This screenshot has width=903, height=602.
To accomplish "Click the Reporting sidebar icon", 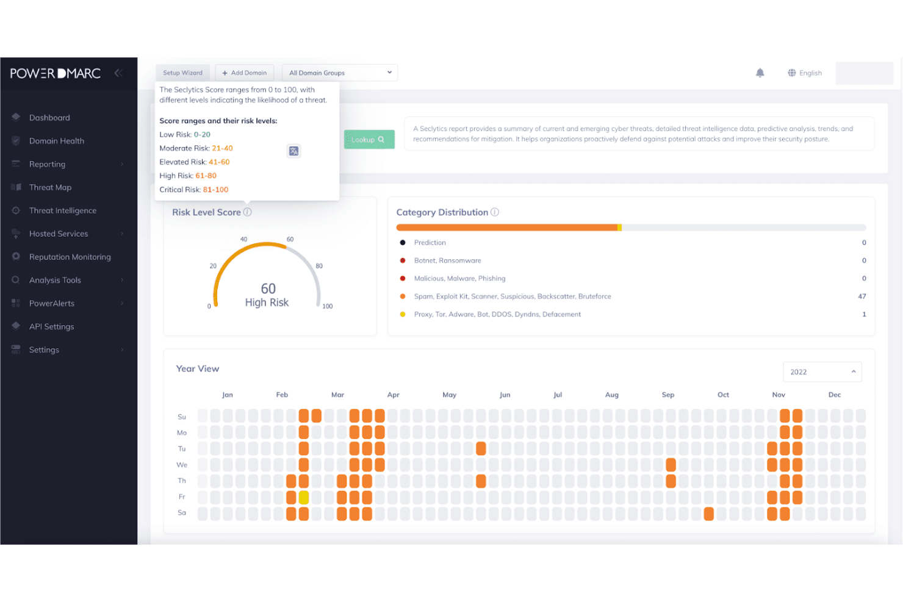I will [16, 163].
